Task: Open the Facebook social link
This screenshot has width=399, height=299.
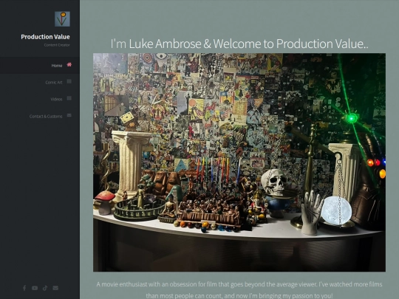Action: (24, 288)
